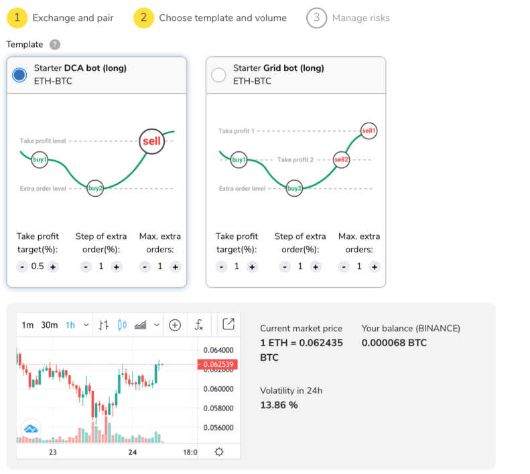This screenshot has width=530, height=474.
Task: Click the Grid bot ETH-BTC pair label
Action: 252,81
